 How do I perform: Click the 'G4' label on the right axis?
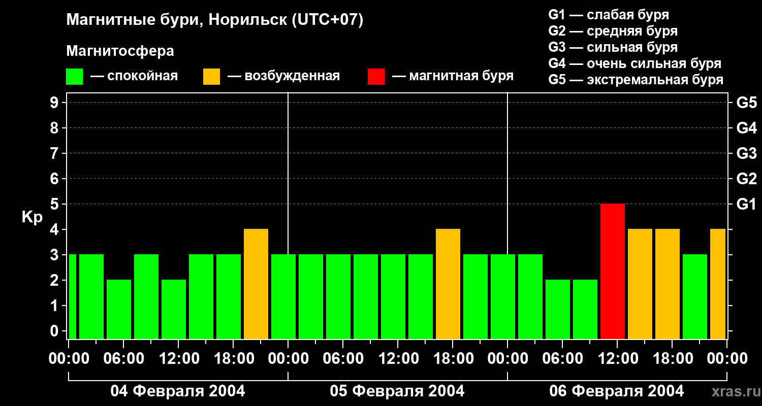coord(746,128)
